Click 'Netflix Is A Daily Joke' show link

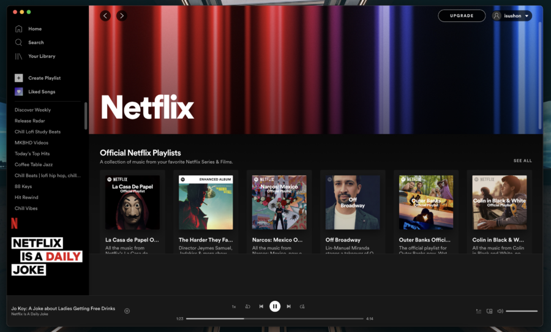(29, 314)
